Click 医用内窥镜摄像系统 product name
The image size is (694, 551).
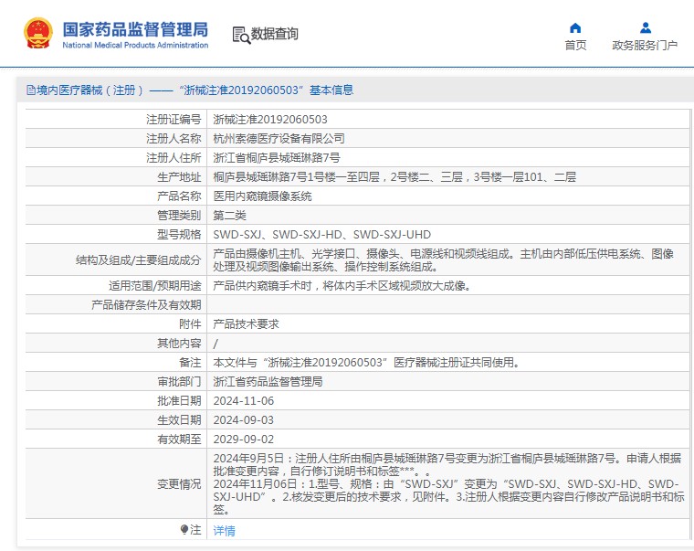(262, 196)
